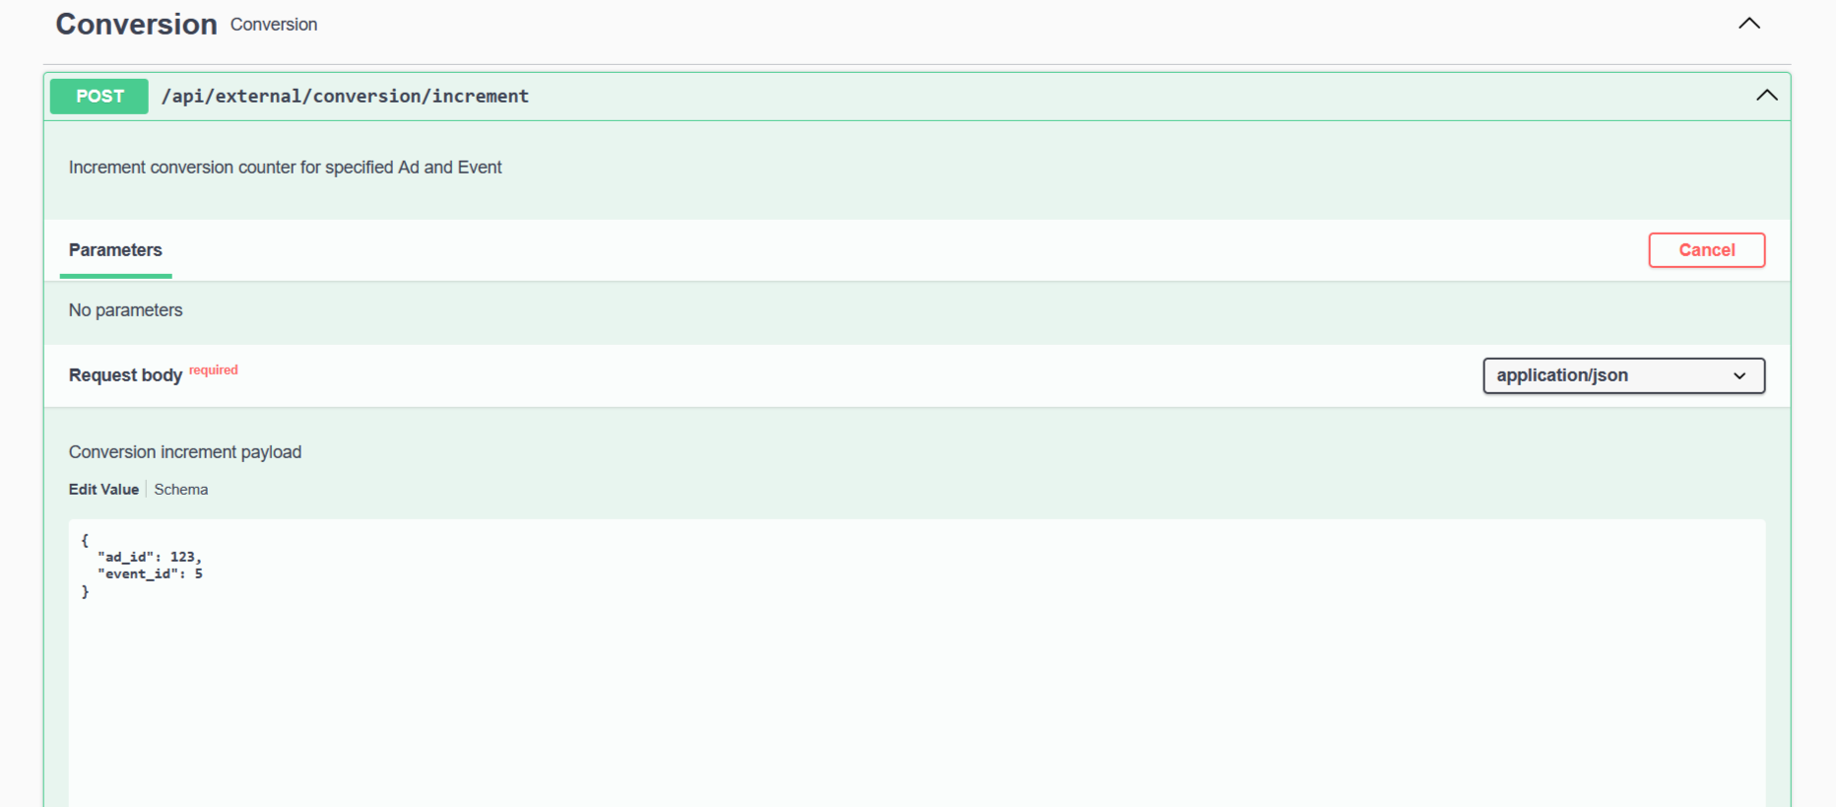Click inside the request body JSON editor

click(x=916, y=690)
